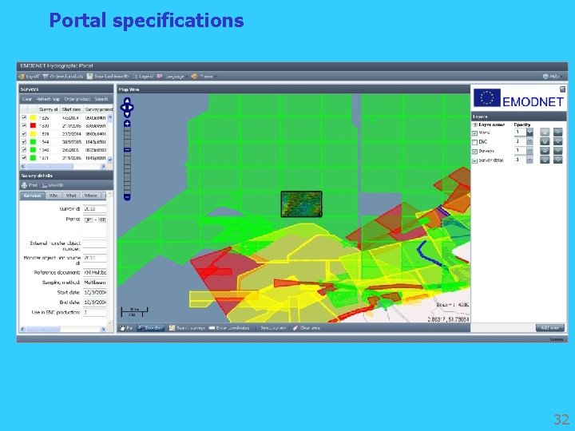Switch to the Where tab
This screenshot has width=575, height=431.
pos(90,196)
